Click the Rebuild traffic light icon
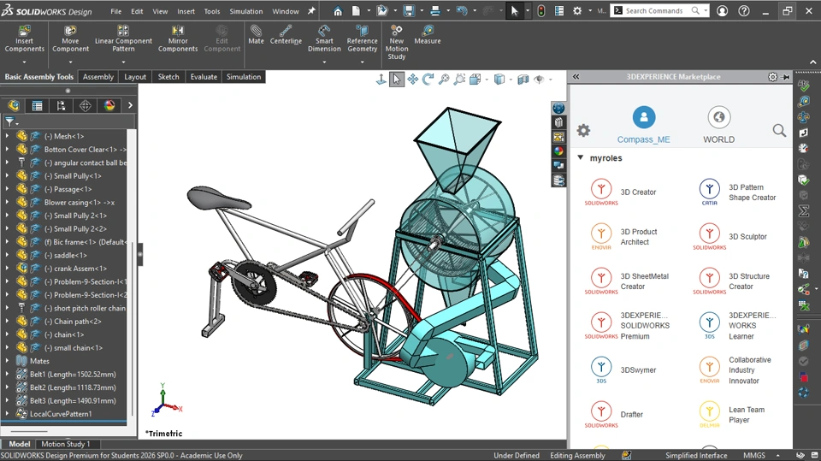The image size is (821, 461). tap(540, 11)
